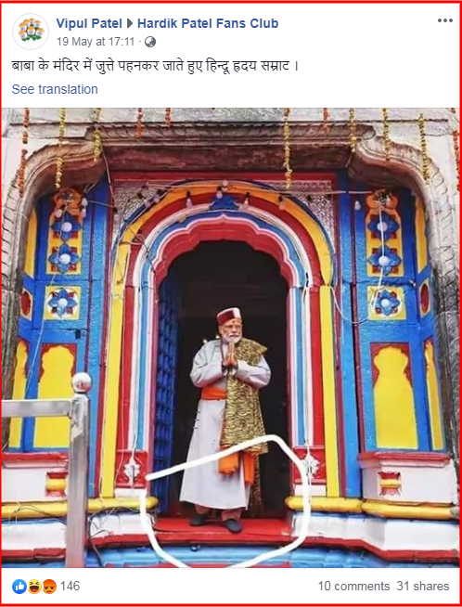The image size is (462, 607).
Task: Click the man's red cap in the photo
Action: tap(228, 316)
